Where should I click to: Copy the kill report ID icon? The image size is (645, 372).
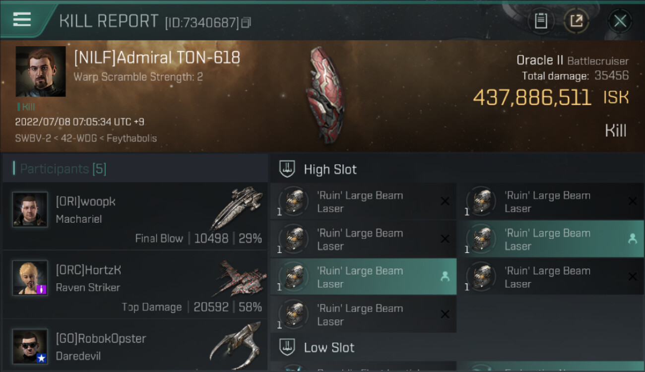(x=247, y=22)
